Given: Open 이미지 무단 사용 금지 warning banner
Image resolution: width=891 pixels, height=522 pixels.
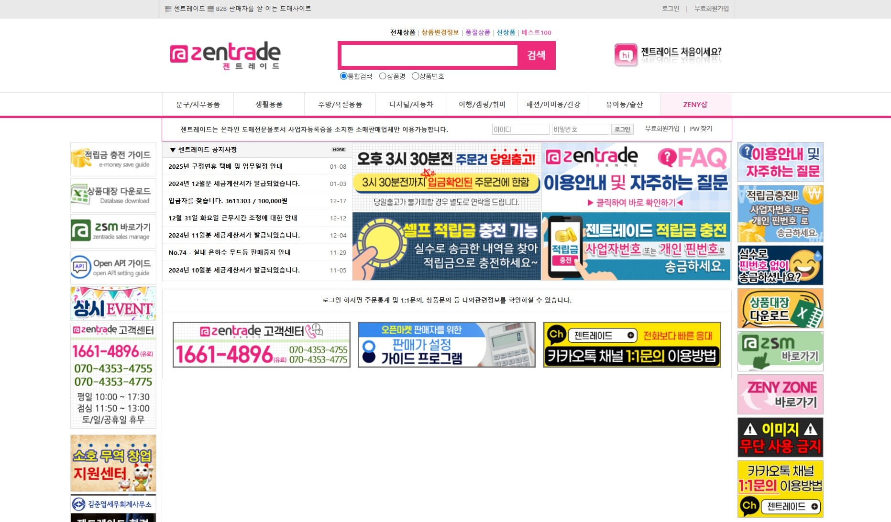Looking at the screenshot, I should click(x=781, y=437).
